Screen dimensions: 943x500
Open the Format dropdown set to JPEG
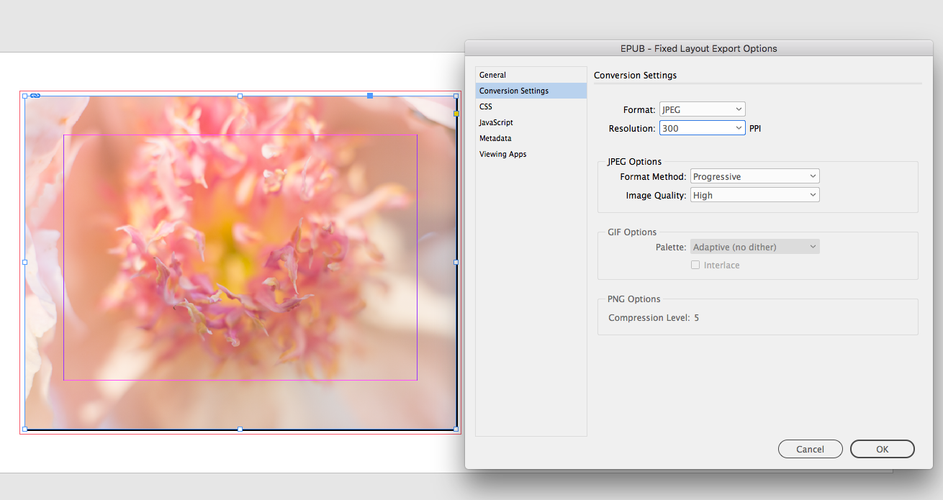(x=702, y=109)
